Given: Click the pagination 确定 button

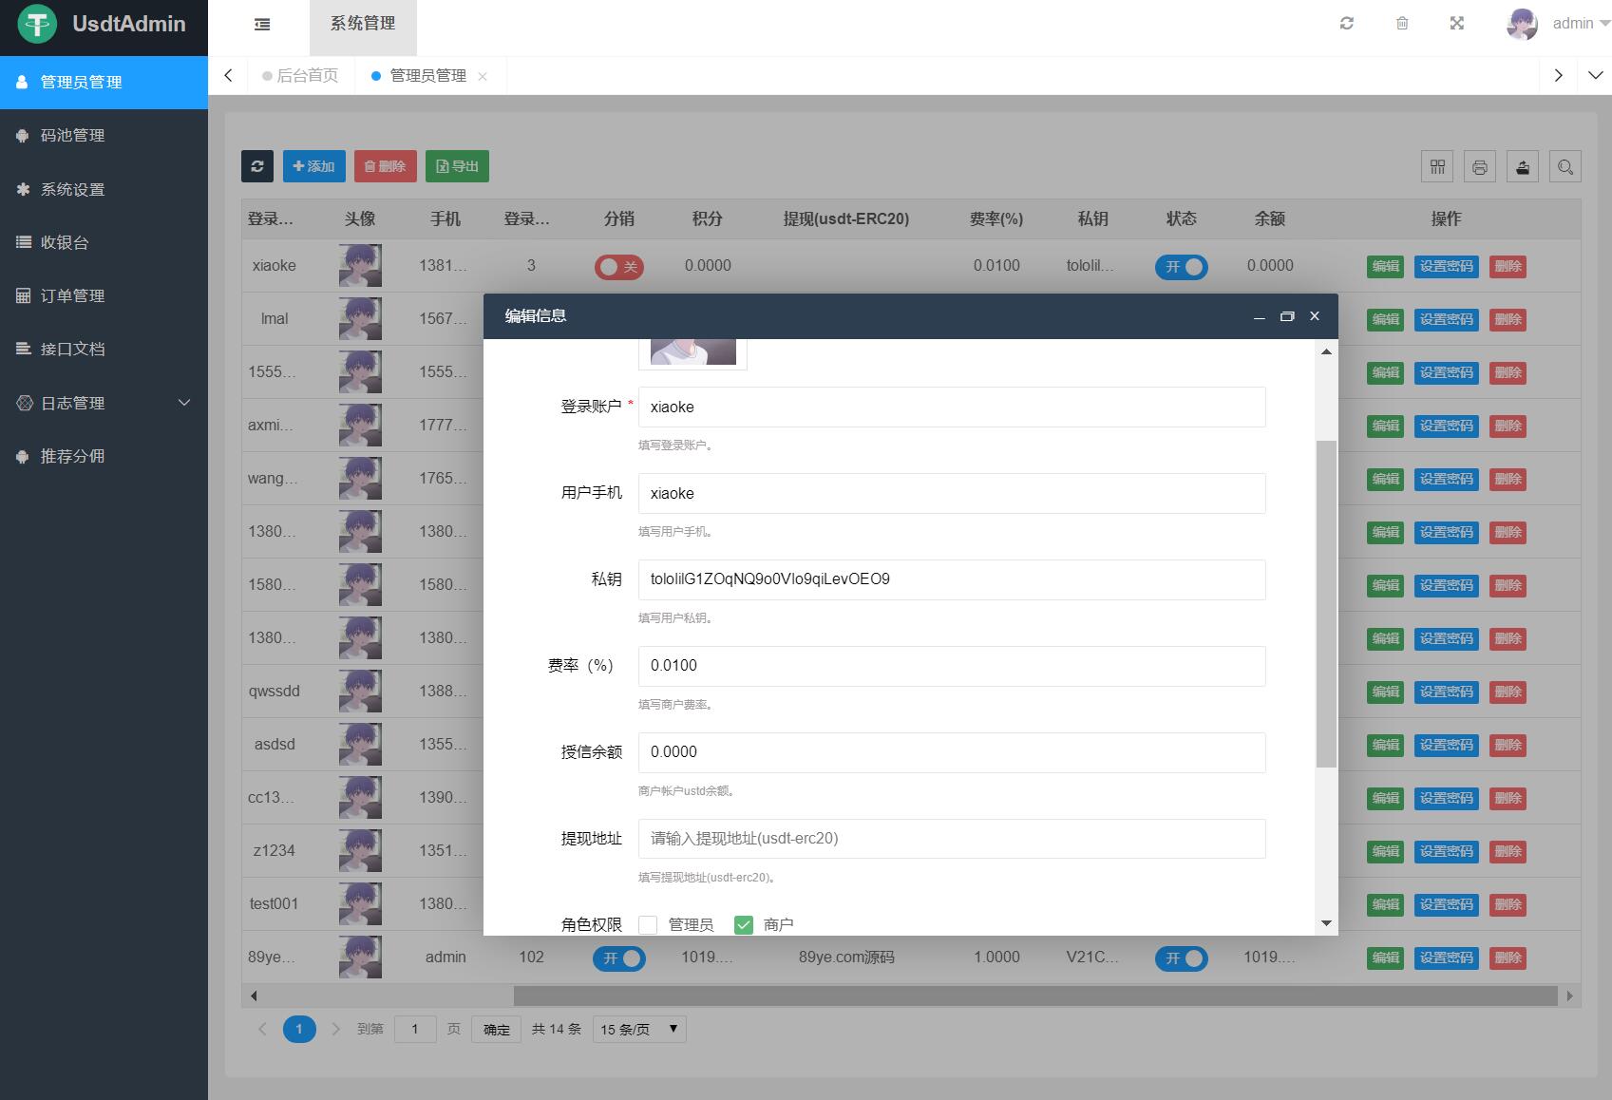Looking at the screenshot, I should pos(497,1029).
